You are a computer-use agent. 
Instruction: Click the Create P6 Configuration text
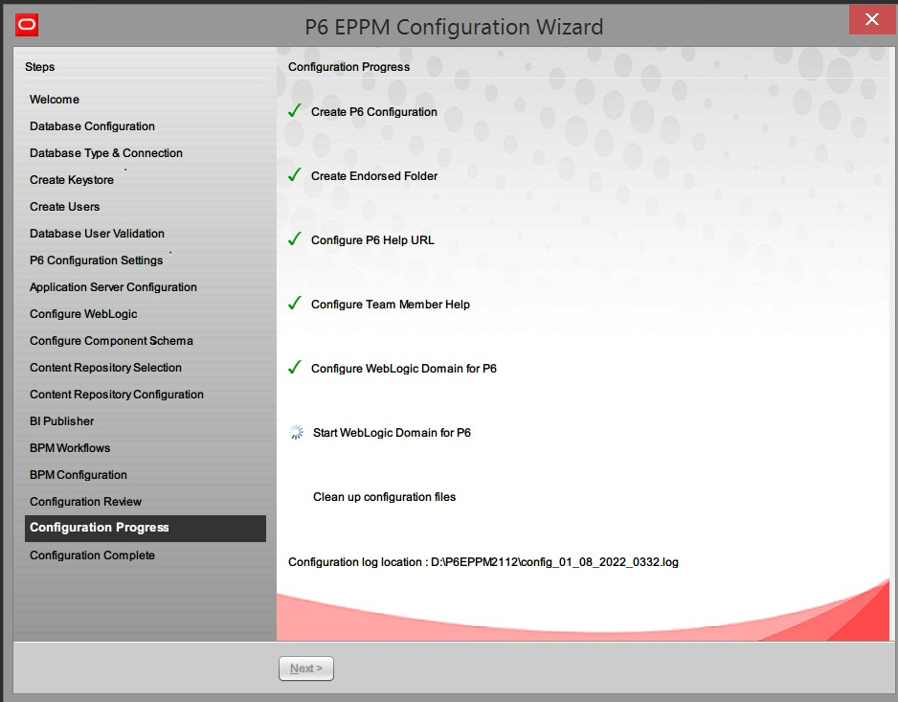click(x=374, y=112)
